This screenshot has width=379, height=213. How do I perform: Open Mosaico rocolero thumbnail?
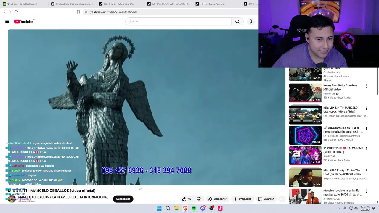(305, 196)
